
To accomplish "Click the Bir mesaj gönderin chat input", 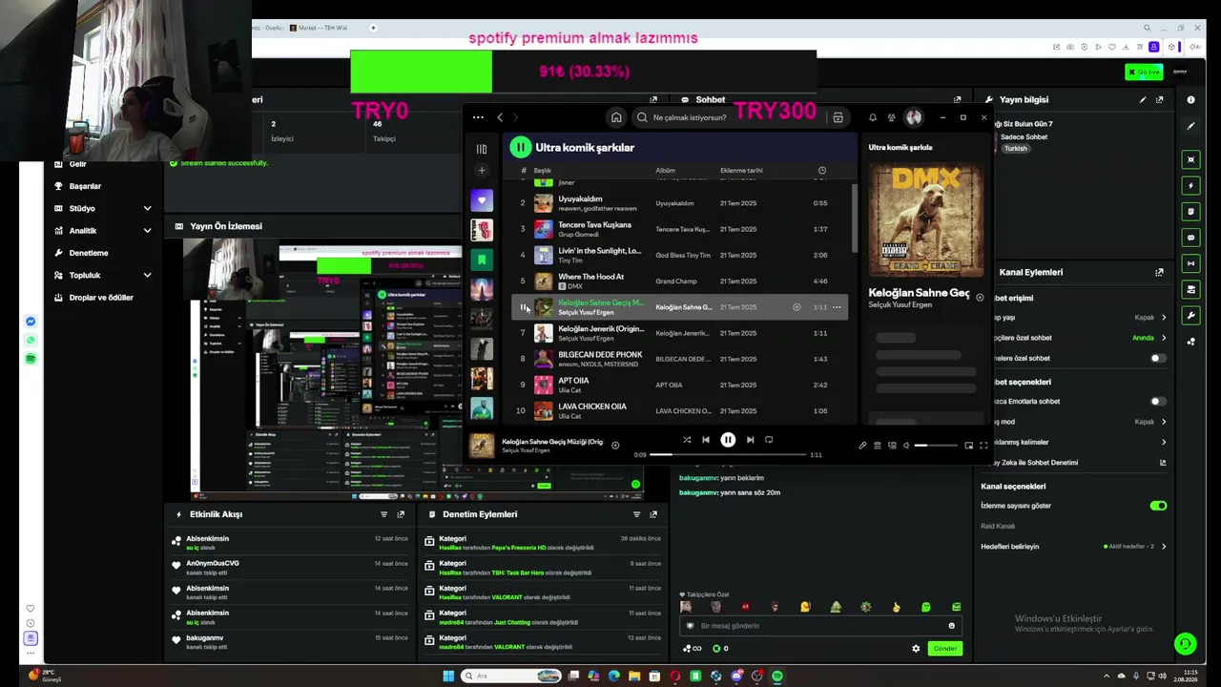I will [820, 626].
